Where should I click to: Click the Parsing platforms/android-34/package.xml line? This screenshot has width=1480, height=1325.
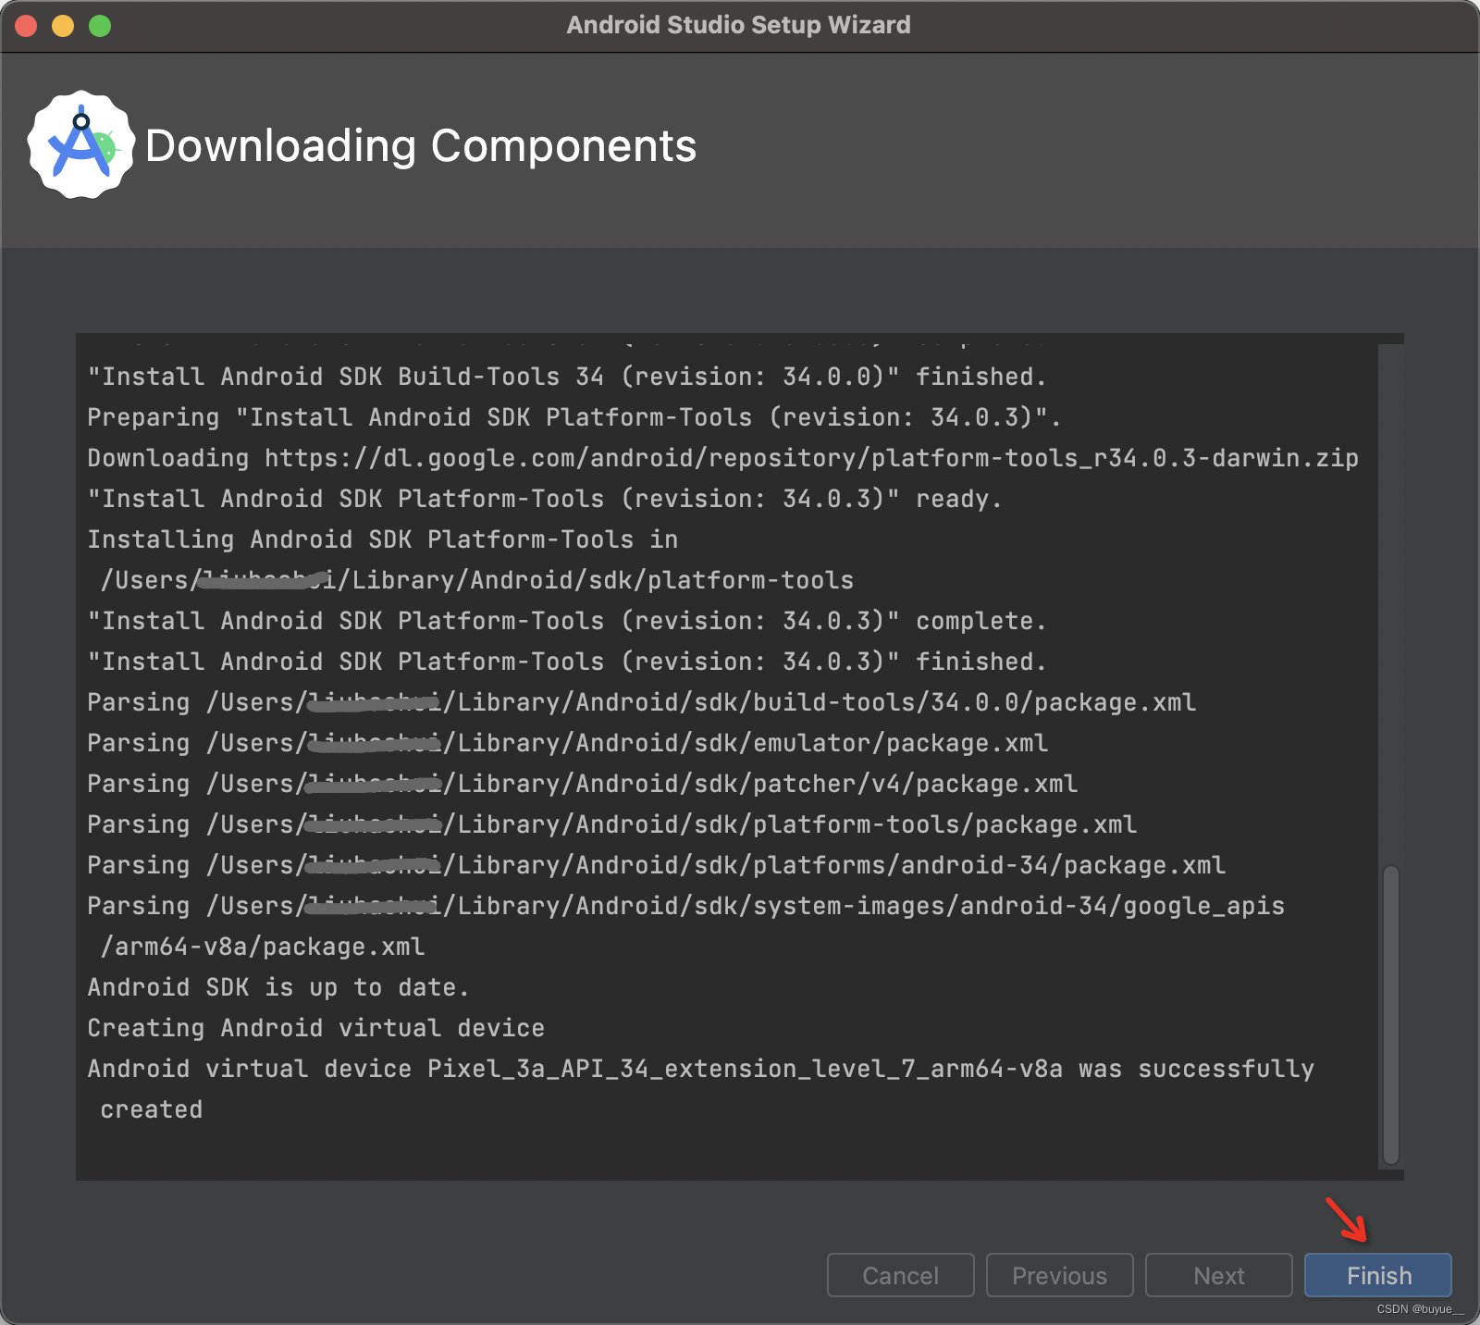(656, 865)
